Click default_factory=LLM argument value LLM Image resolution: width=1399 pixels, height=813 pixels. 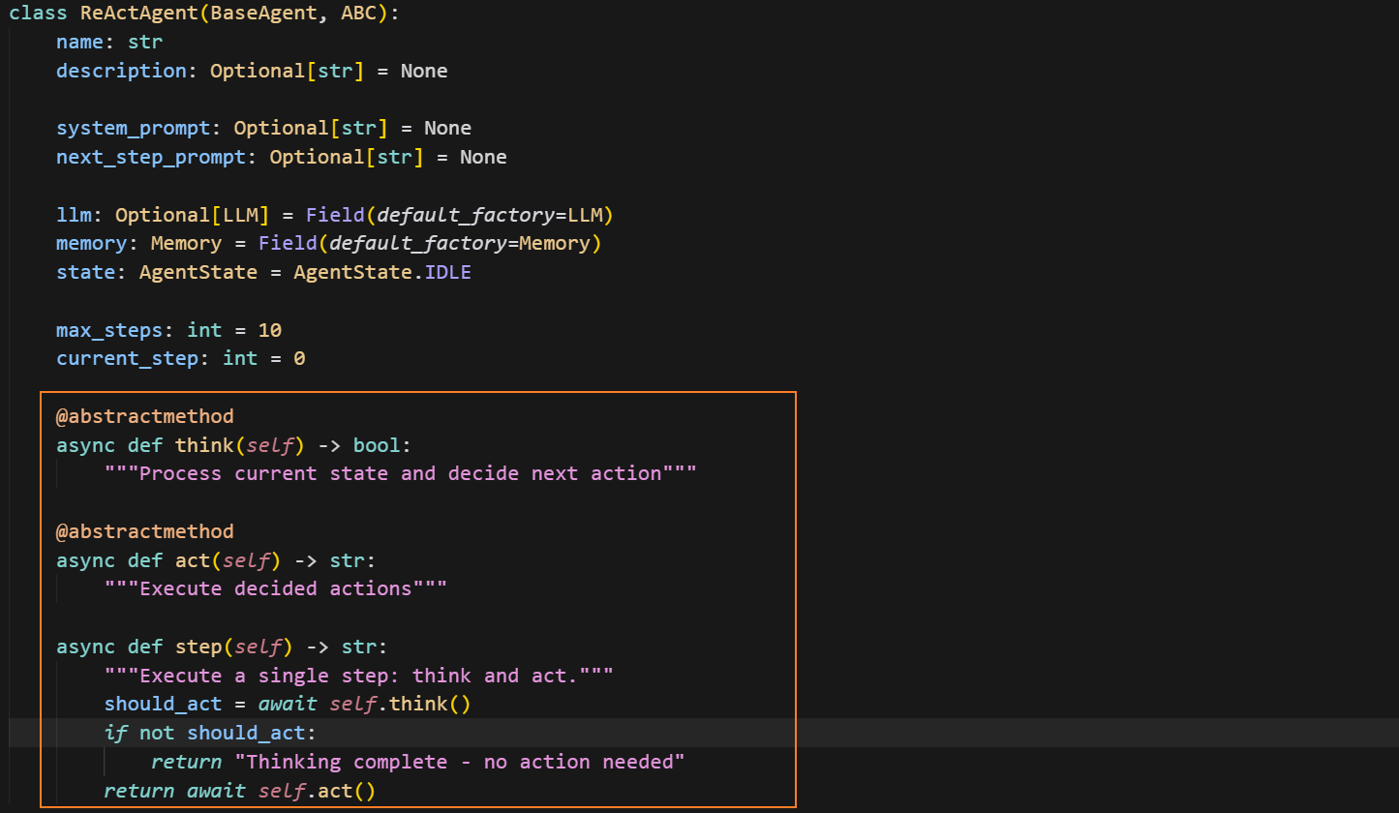pos(585,214)
